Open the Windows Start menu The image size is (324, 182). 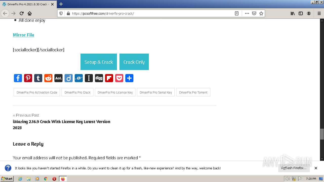click(x=7, y=178)
